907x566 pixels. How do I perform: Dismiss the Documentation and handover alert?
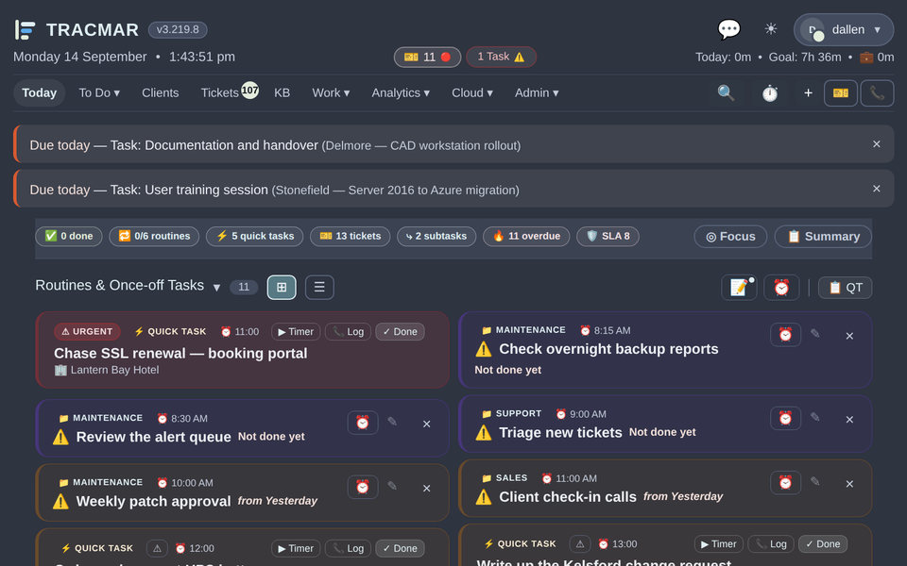[x=877, y=143]
